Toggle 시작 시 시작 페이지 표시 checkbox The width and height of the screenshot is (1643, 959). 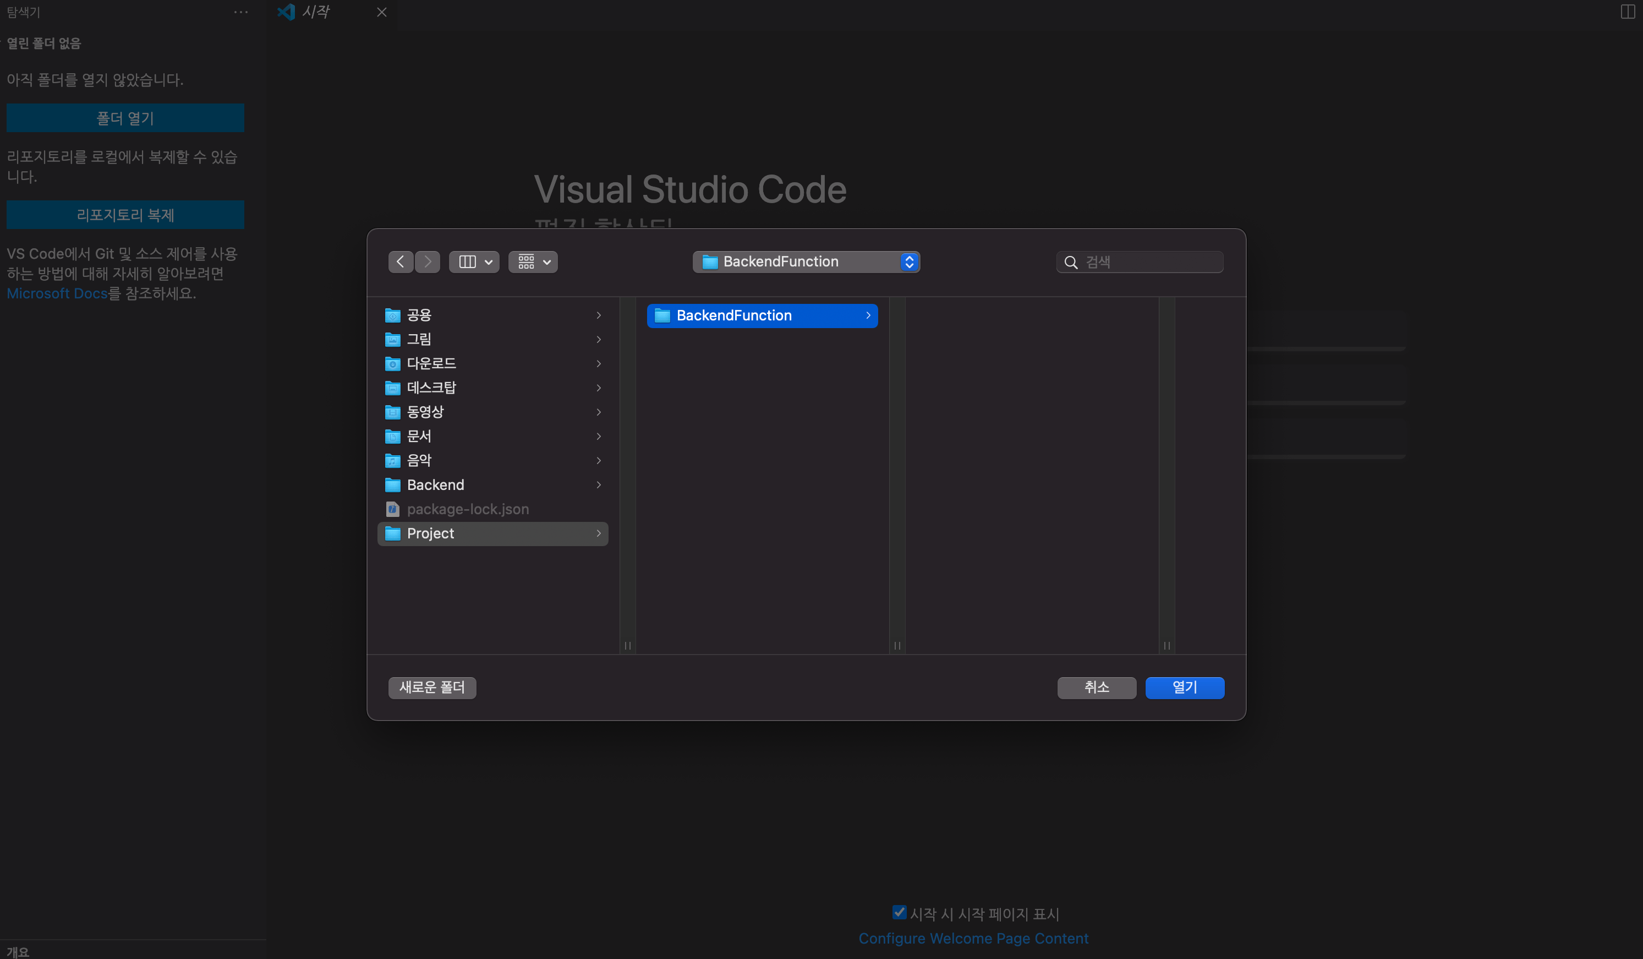(x=899, y=912)
